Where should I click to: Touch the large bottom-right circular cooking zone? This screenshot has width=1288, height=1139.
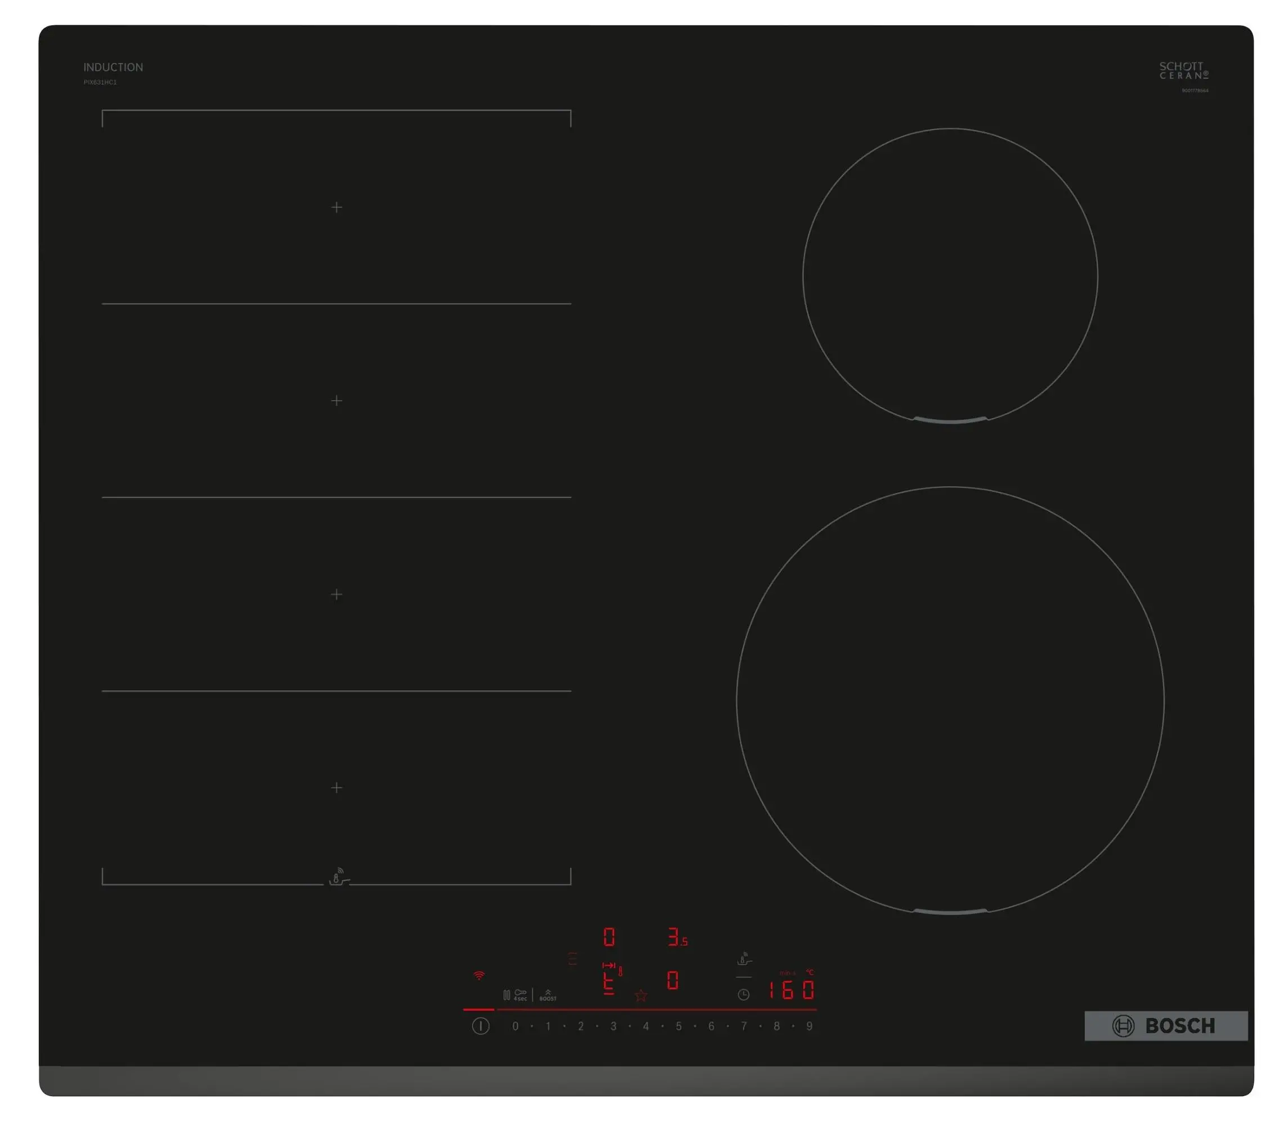coord(950,700)
